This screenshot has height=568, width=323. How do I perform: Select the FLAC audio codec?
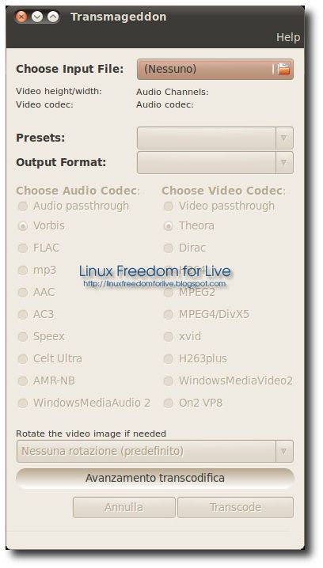pyautogui.click(x=23, y=248)
